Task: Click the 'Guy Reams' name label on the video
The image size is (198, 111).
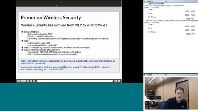Action: point(149,108)
